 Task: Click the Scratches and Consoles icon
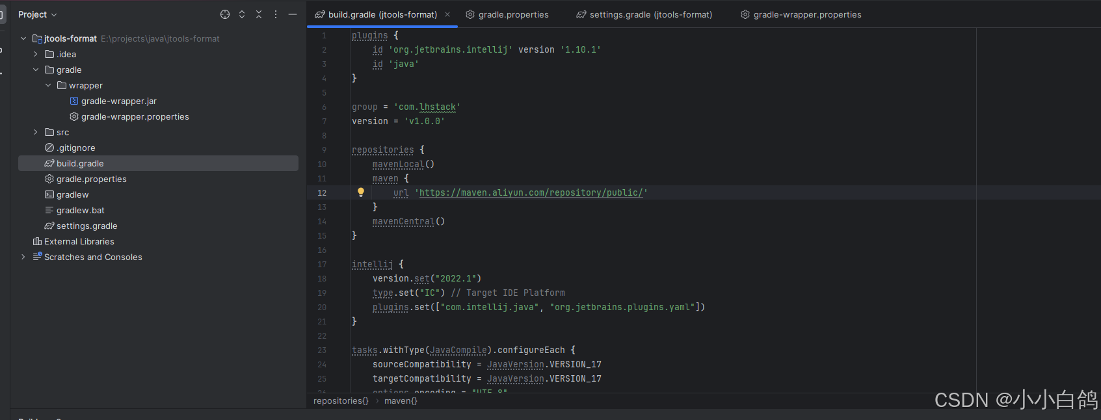37,257
